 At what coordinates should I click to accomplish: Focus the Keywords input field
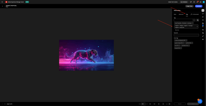[186, 35]
